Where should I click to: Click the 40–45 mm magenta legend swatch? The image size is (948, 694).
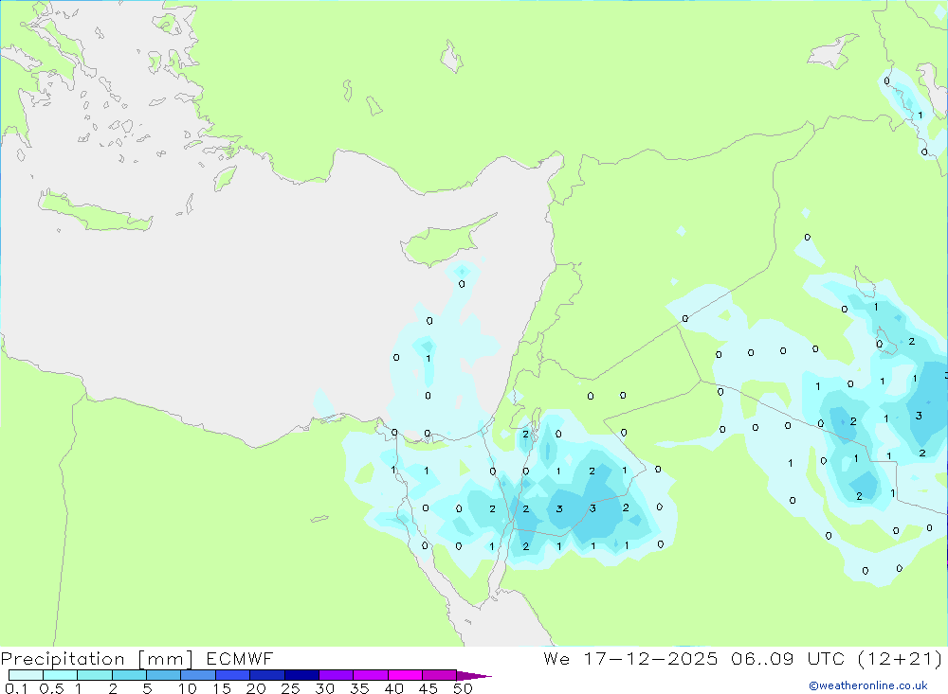[405, 675]
